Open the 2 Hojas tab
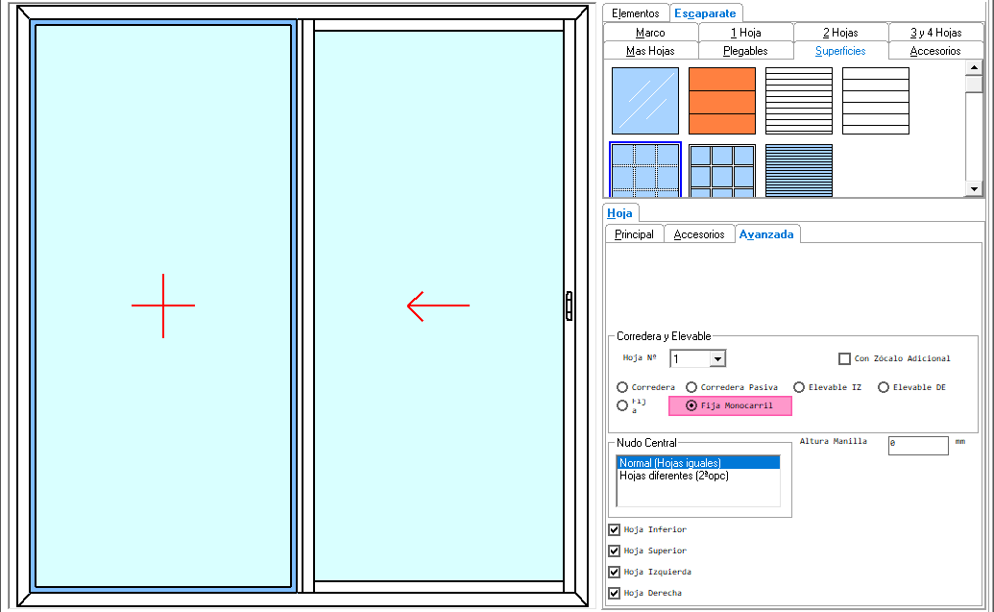Image resolution: width=994 pixels, height=612 pixels. (840, 33)
